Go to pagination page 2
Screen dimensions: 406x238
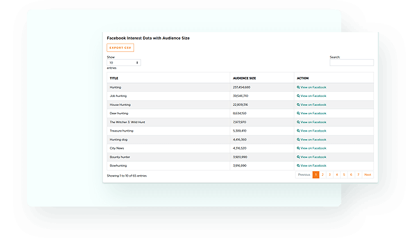tap(323, 174)
